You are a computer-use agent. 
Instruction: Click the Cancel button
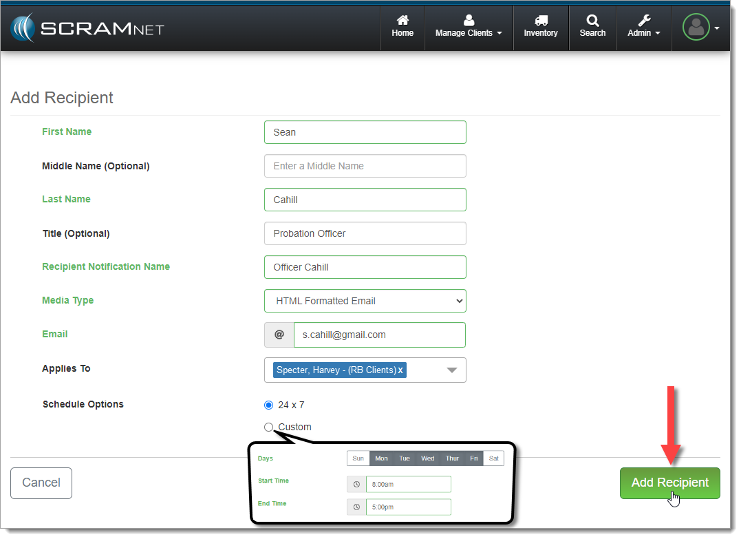[41, 483]
